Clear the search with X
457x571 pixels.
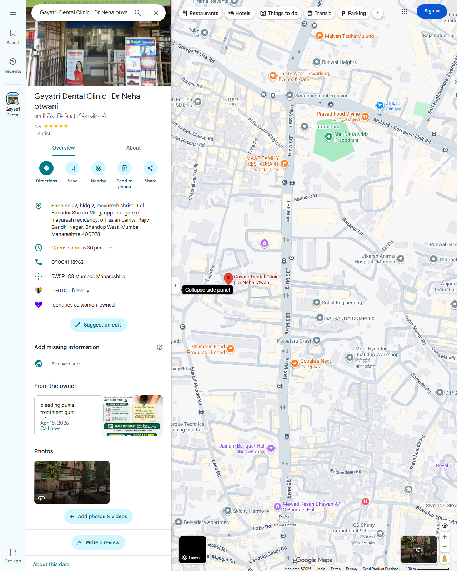coord(156,13)
